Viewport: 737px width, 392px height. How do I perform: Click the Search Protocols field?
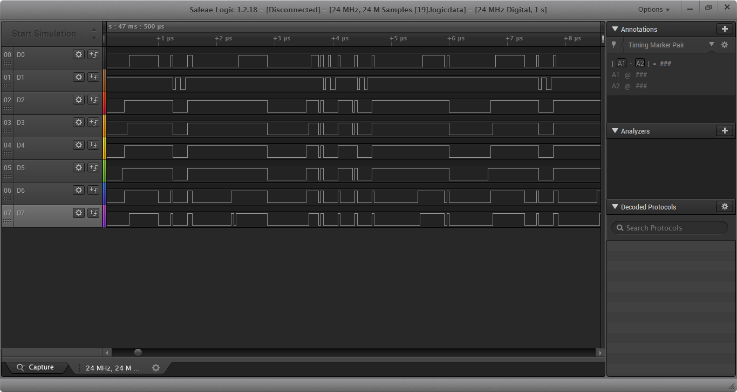[670, 228]
